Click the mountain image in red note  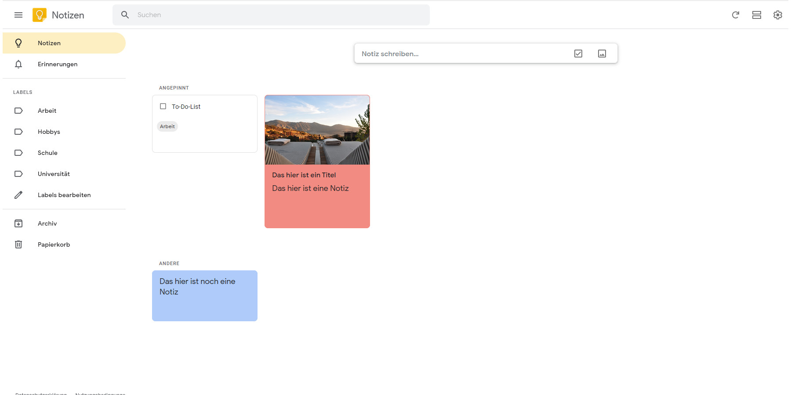317,130
